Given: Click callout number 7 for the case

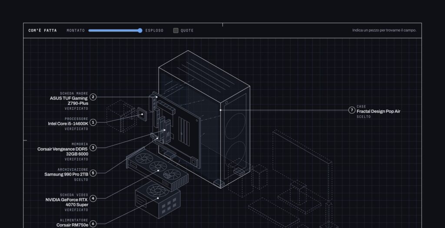Looking at the screenshot, I should [352, 110].
